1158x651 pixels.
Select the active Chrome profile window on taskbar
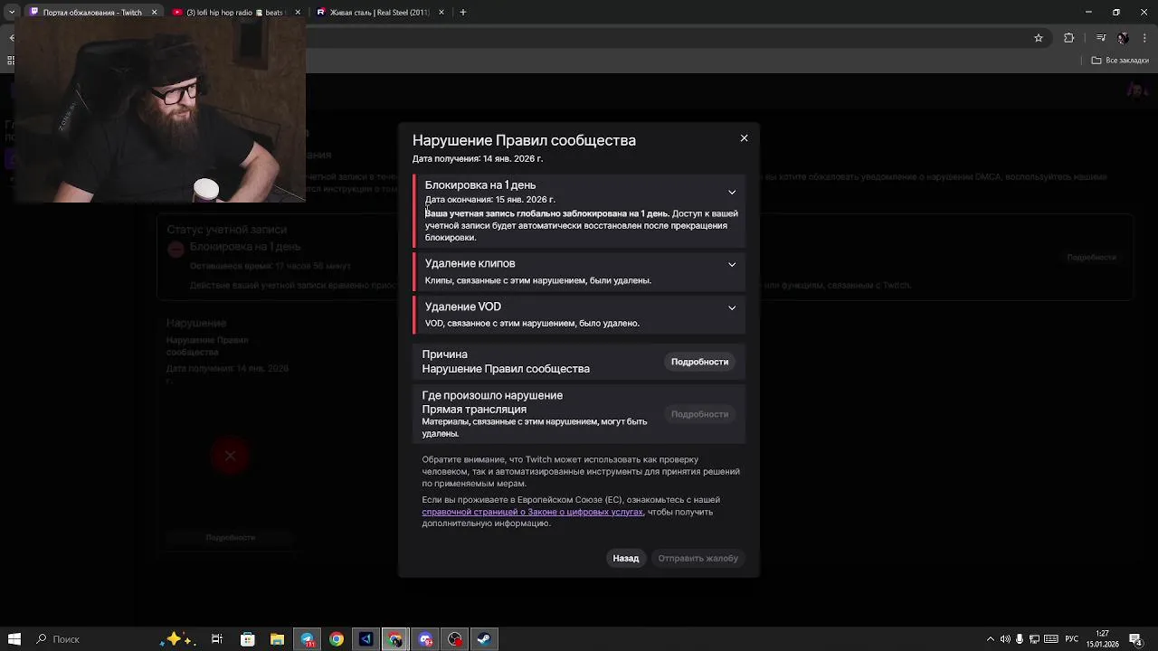395,639
